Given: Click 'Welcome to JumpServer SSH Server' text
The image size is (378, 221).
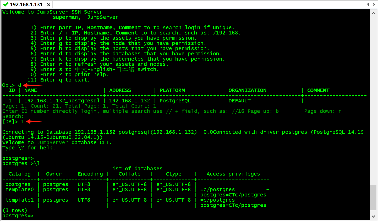Looking at the screenshot, I should 53,12.
